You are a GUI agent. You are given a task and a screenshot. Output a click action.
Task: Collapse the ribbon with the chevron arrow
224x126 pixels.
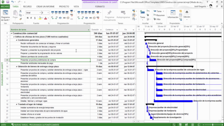point(222,23)
